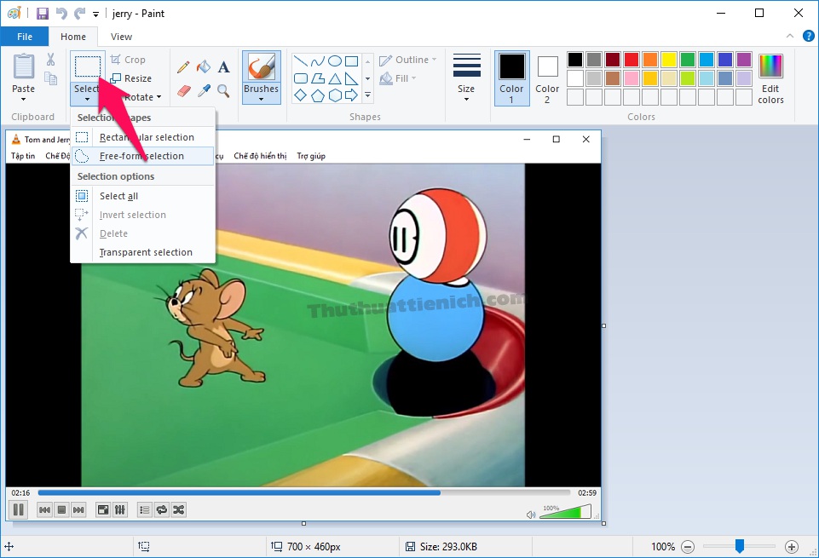Click the zoom in plus button
The height and width of the screenshot is (558, 819).
pyautogui.click(x=792, y=546)
